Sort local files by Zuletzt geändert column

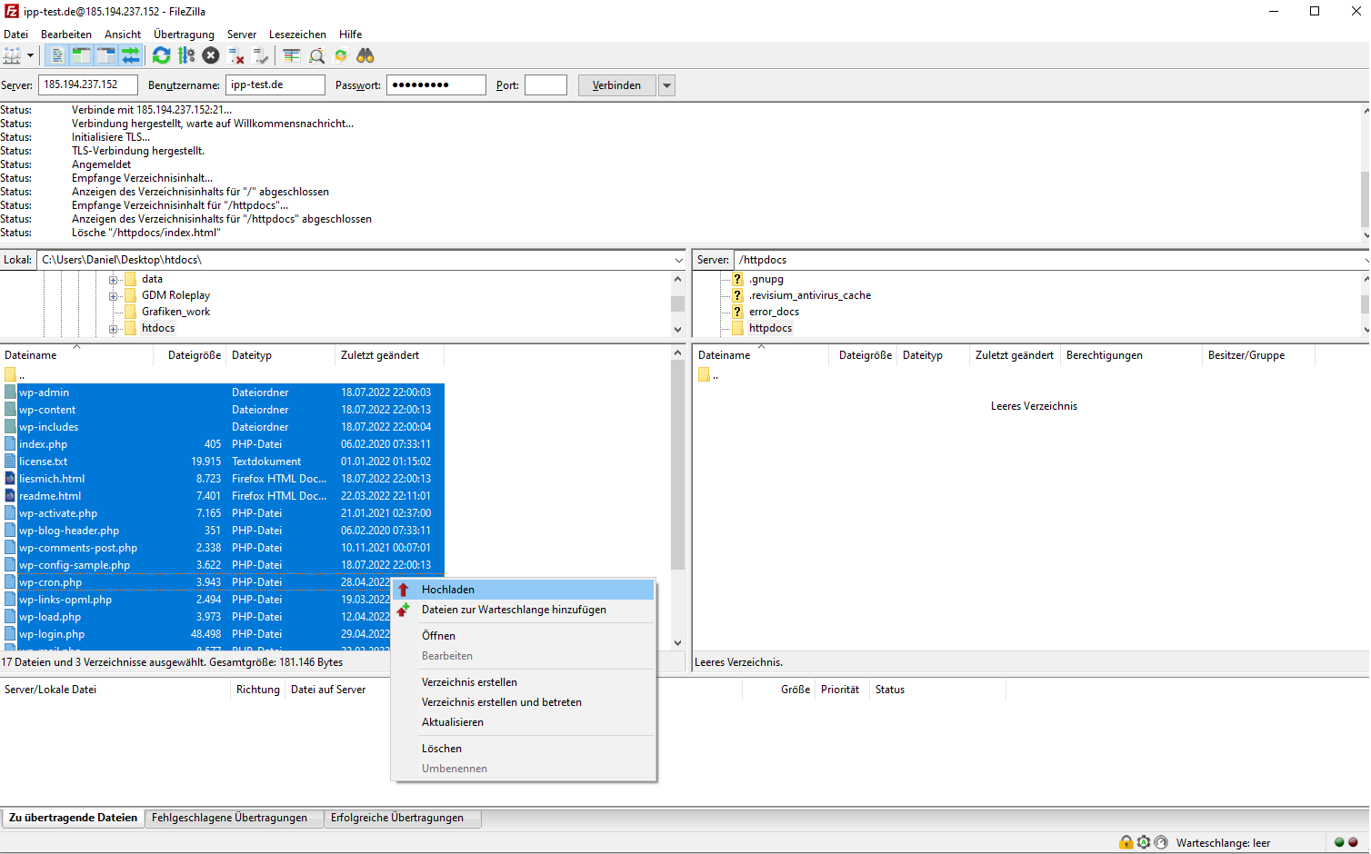390,355
